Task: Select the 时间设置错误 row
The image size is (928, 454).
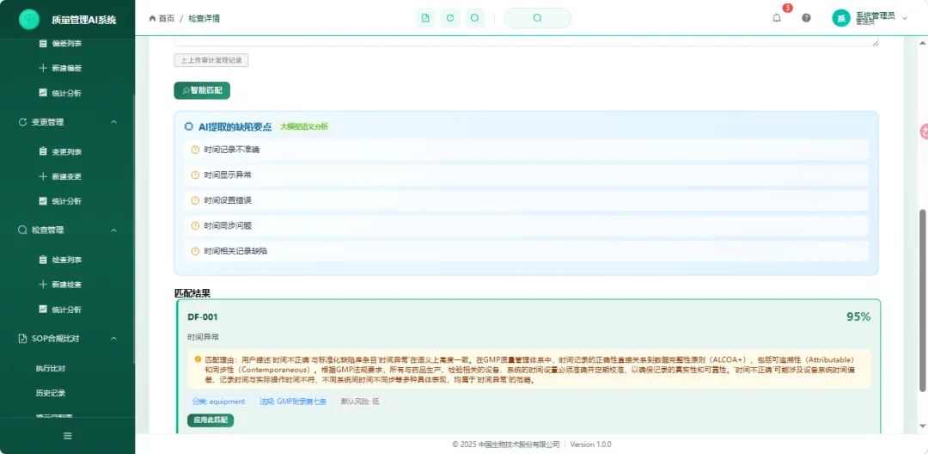Action: (x=526, y=200)
